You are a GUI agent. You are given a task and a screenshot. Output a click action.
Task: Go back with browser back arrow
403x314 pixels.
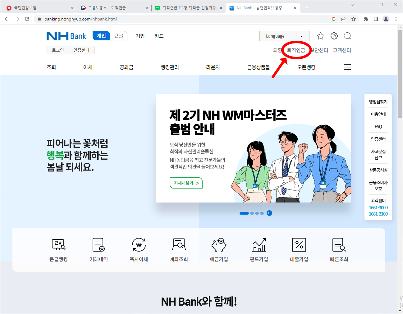[7, 19]
